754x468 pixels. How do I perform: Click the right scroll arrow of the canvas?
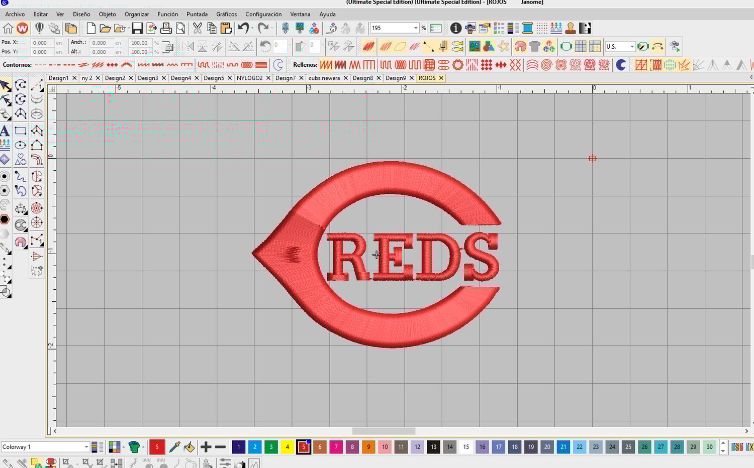coord(746,431)
